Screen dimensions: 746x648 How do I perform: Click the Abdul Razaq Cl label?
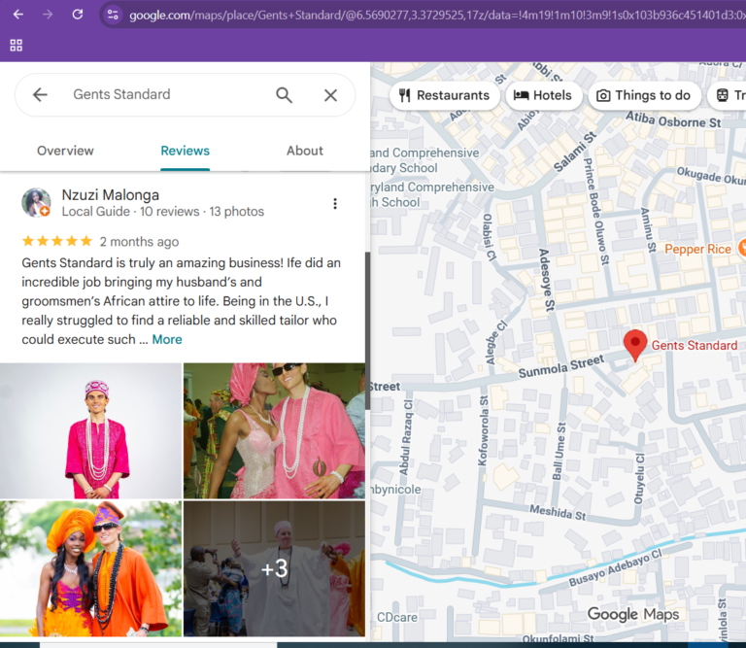(408, 437)
